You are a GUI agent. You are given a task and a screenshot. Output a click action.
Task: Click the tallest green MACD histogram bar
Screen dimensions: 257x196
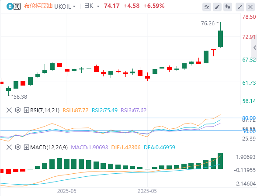tap(220, 161)
